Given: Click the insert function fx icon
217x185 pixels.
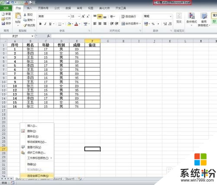Looking at the screenshot, I should tap(48, 36).
